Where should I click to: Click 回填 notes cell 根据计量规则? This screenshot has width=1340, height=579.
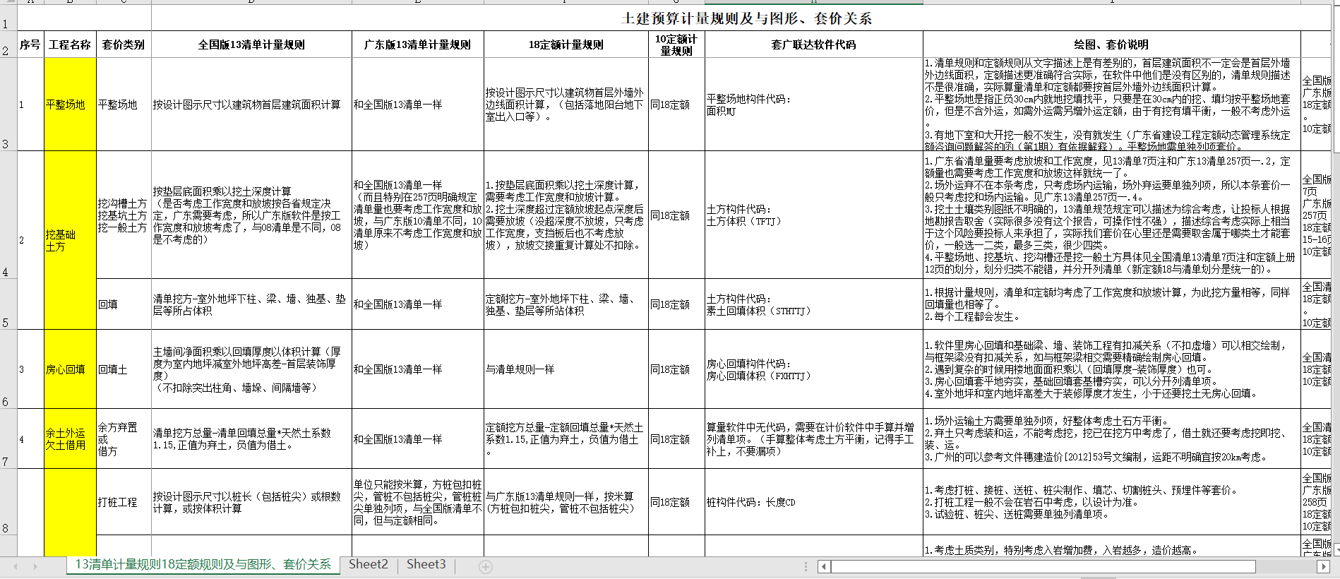point(1111,304)
